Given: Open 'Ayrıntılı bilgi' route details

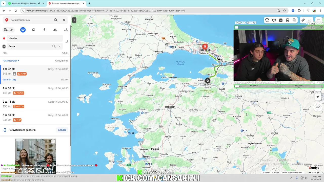Looking at the screenshot, I should 9,79.
